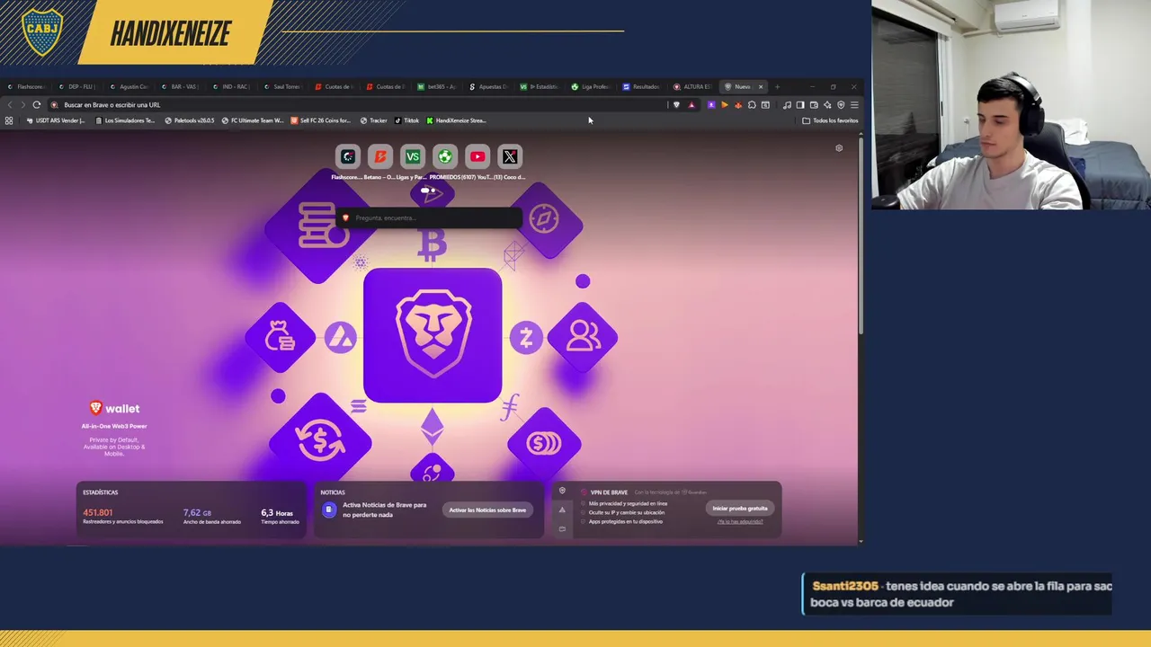Image resolution: width=1151 pixels, height=647 pixels.
Task: Switch to the Agustin tab
Action: point(129,87)
